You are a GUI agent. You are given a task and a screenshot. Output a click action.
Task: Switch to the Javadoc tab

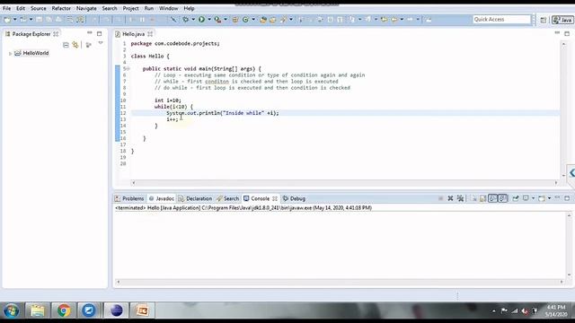tap(162, 198)
